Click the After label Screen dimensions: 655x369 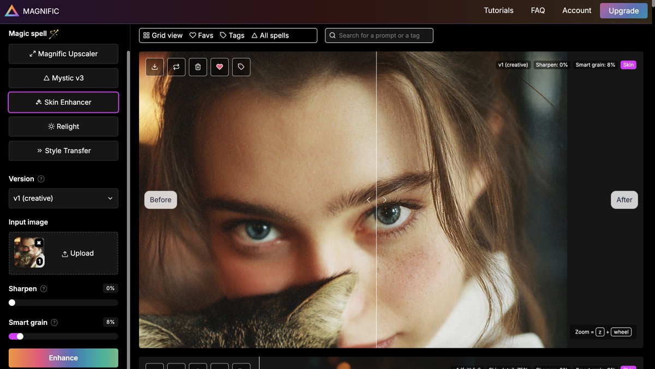click(x=624, y=200)
